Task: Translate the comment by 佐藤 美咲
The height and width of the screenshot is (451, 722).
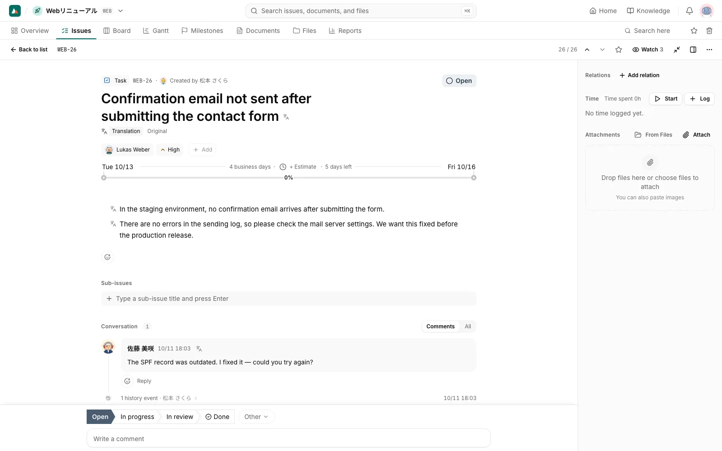Action: click(x=199, y=349)
